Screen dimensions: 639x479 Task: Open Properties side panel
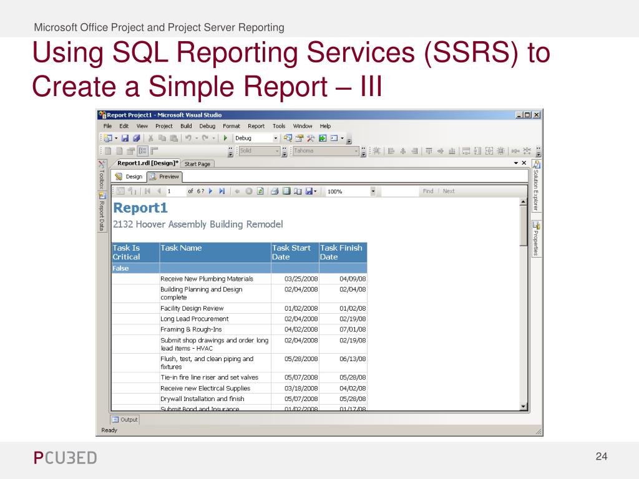point(536,239)
